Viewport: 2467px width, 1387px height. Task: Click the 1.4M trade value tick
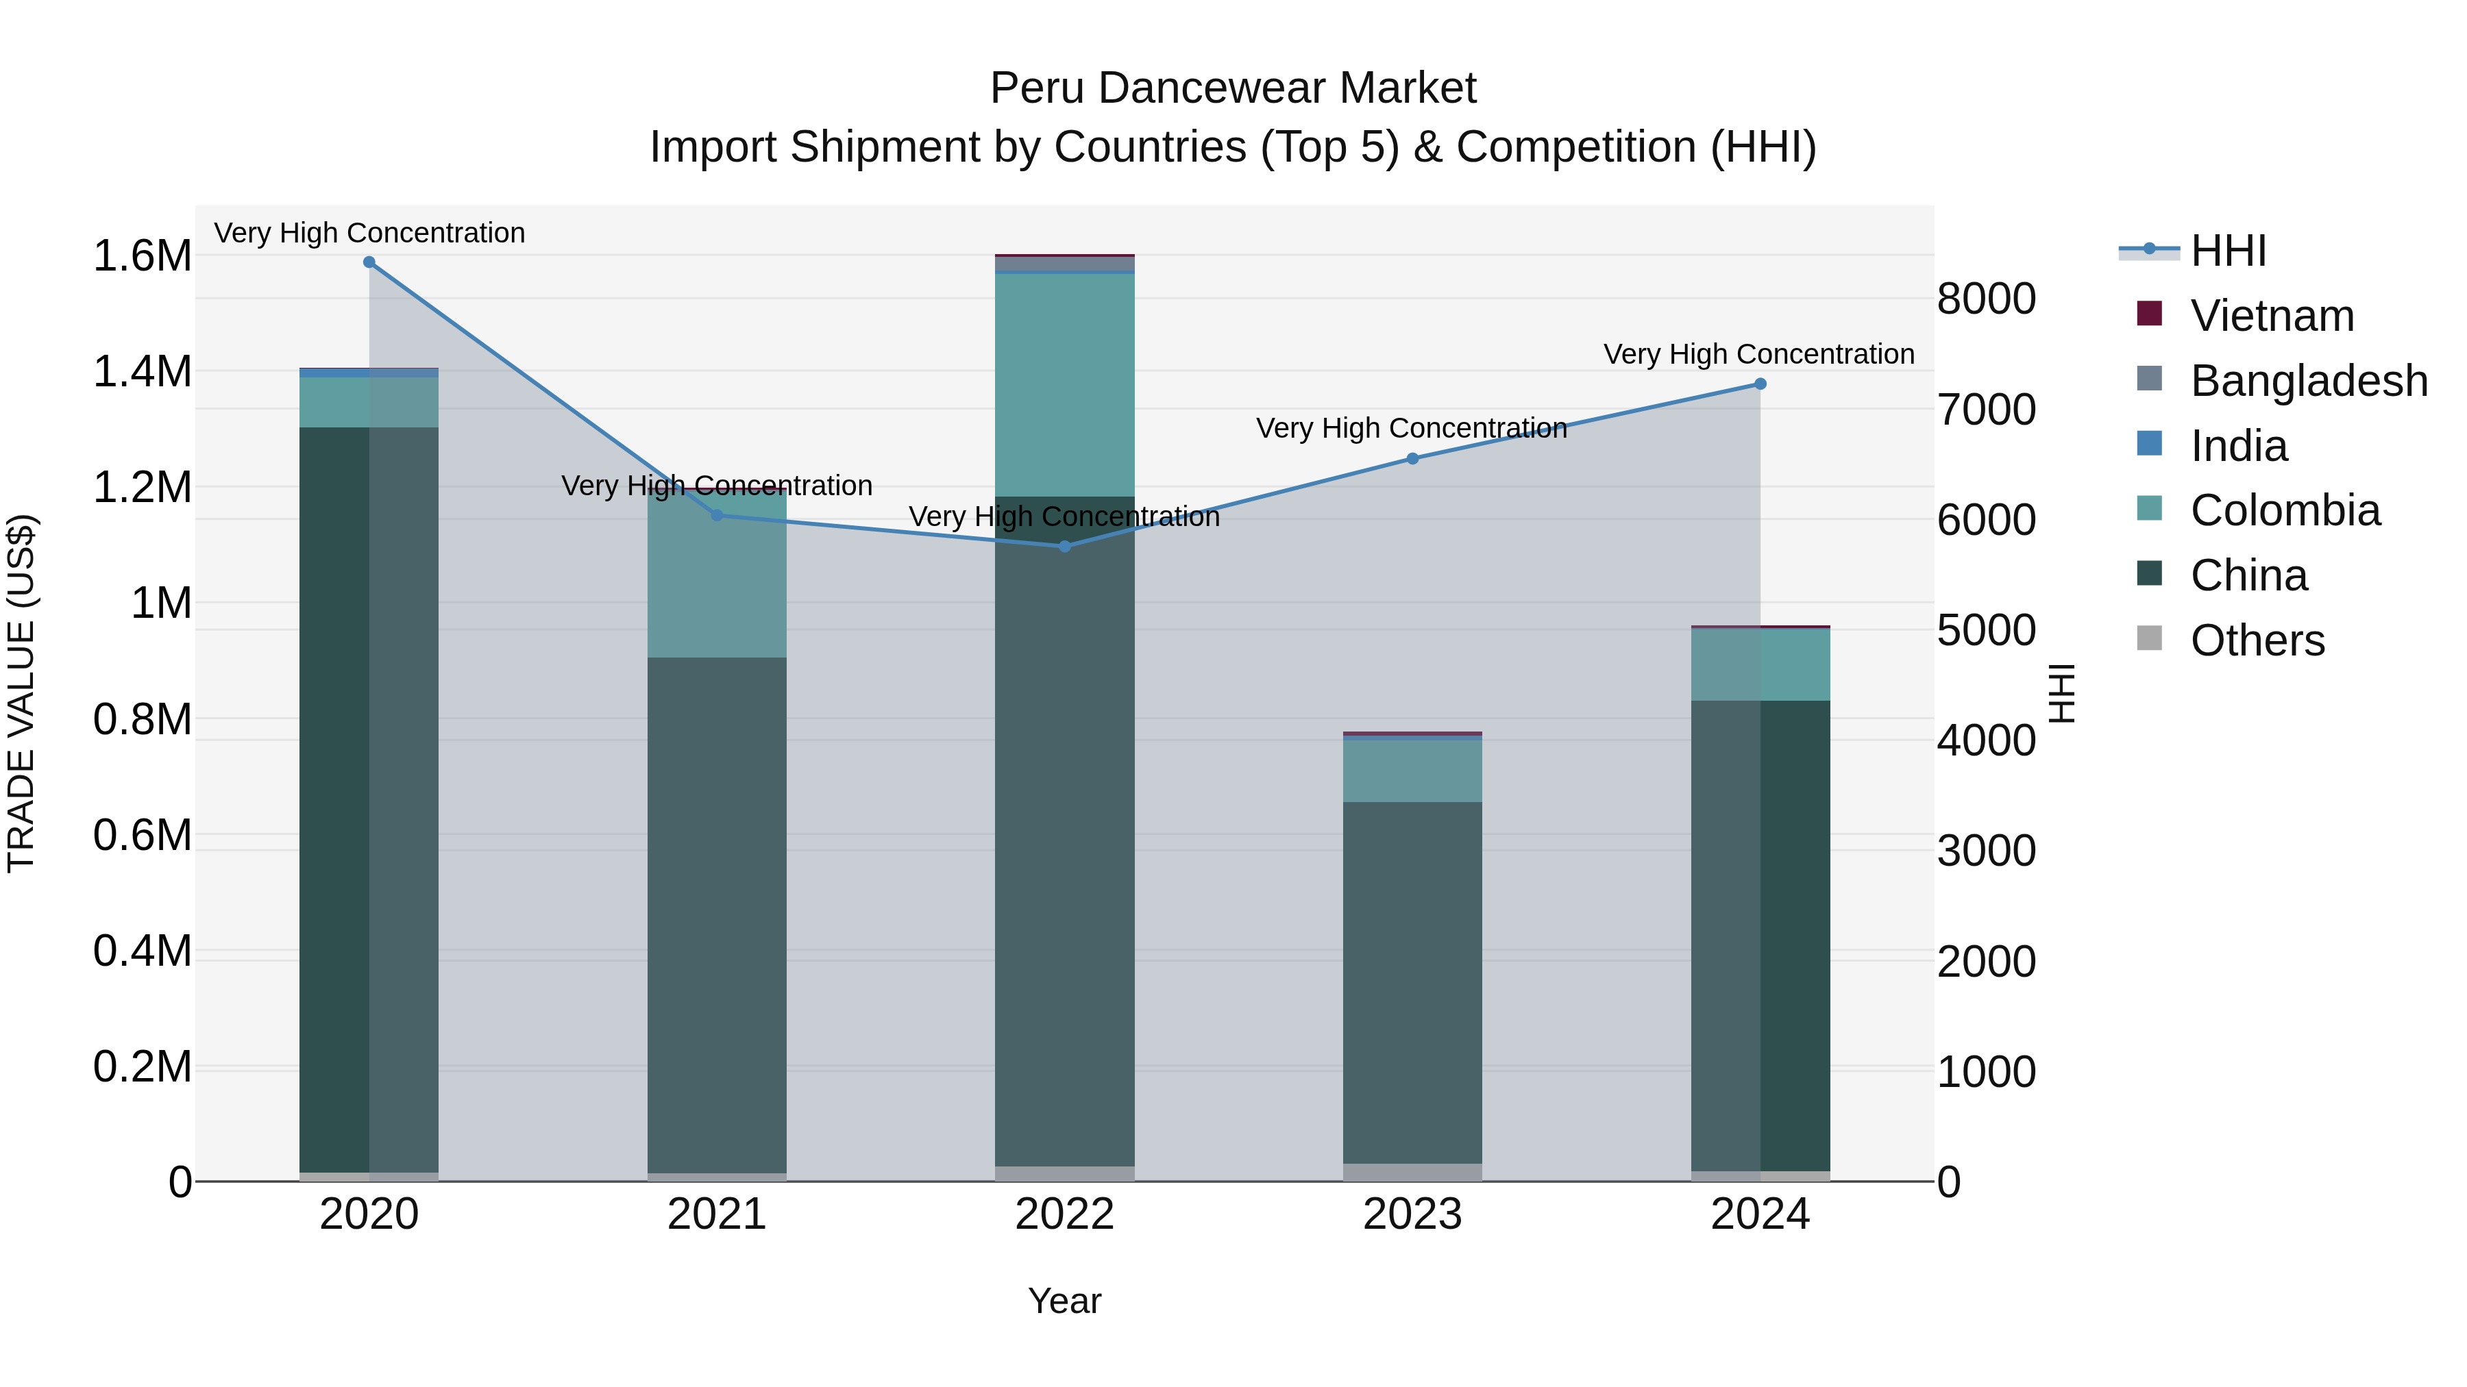142,373
